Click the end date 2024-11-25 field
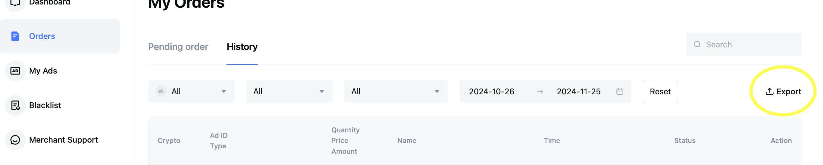The width and height of the screenshot is (823, 165). [x=579, y=91]
